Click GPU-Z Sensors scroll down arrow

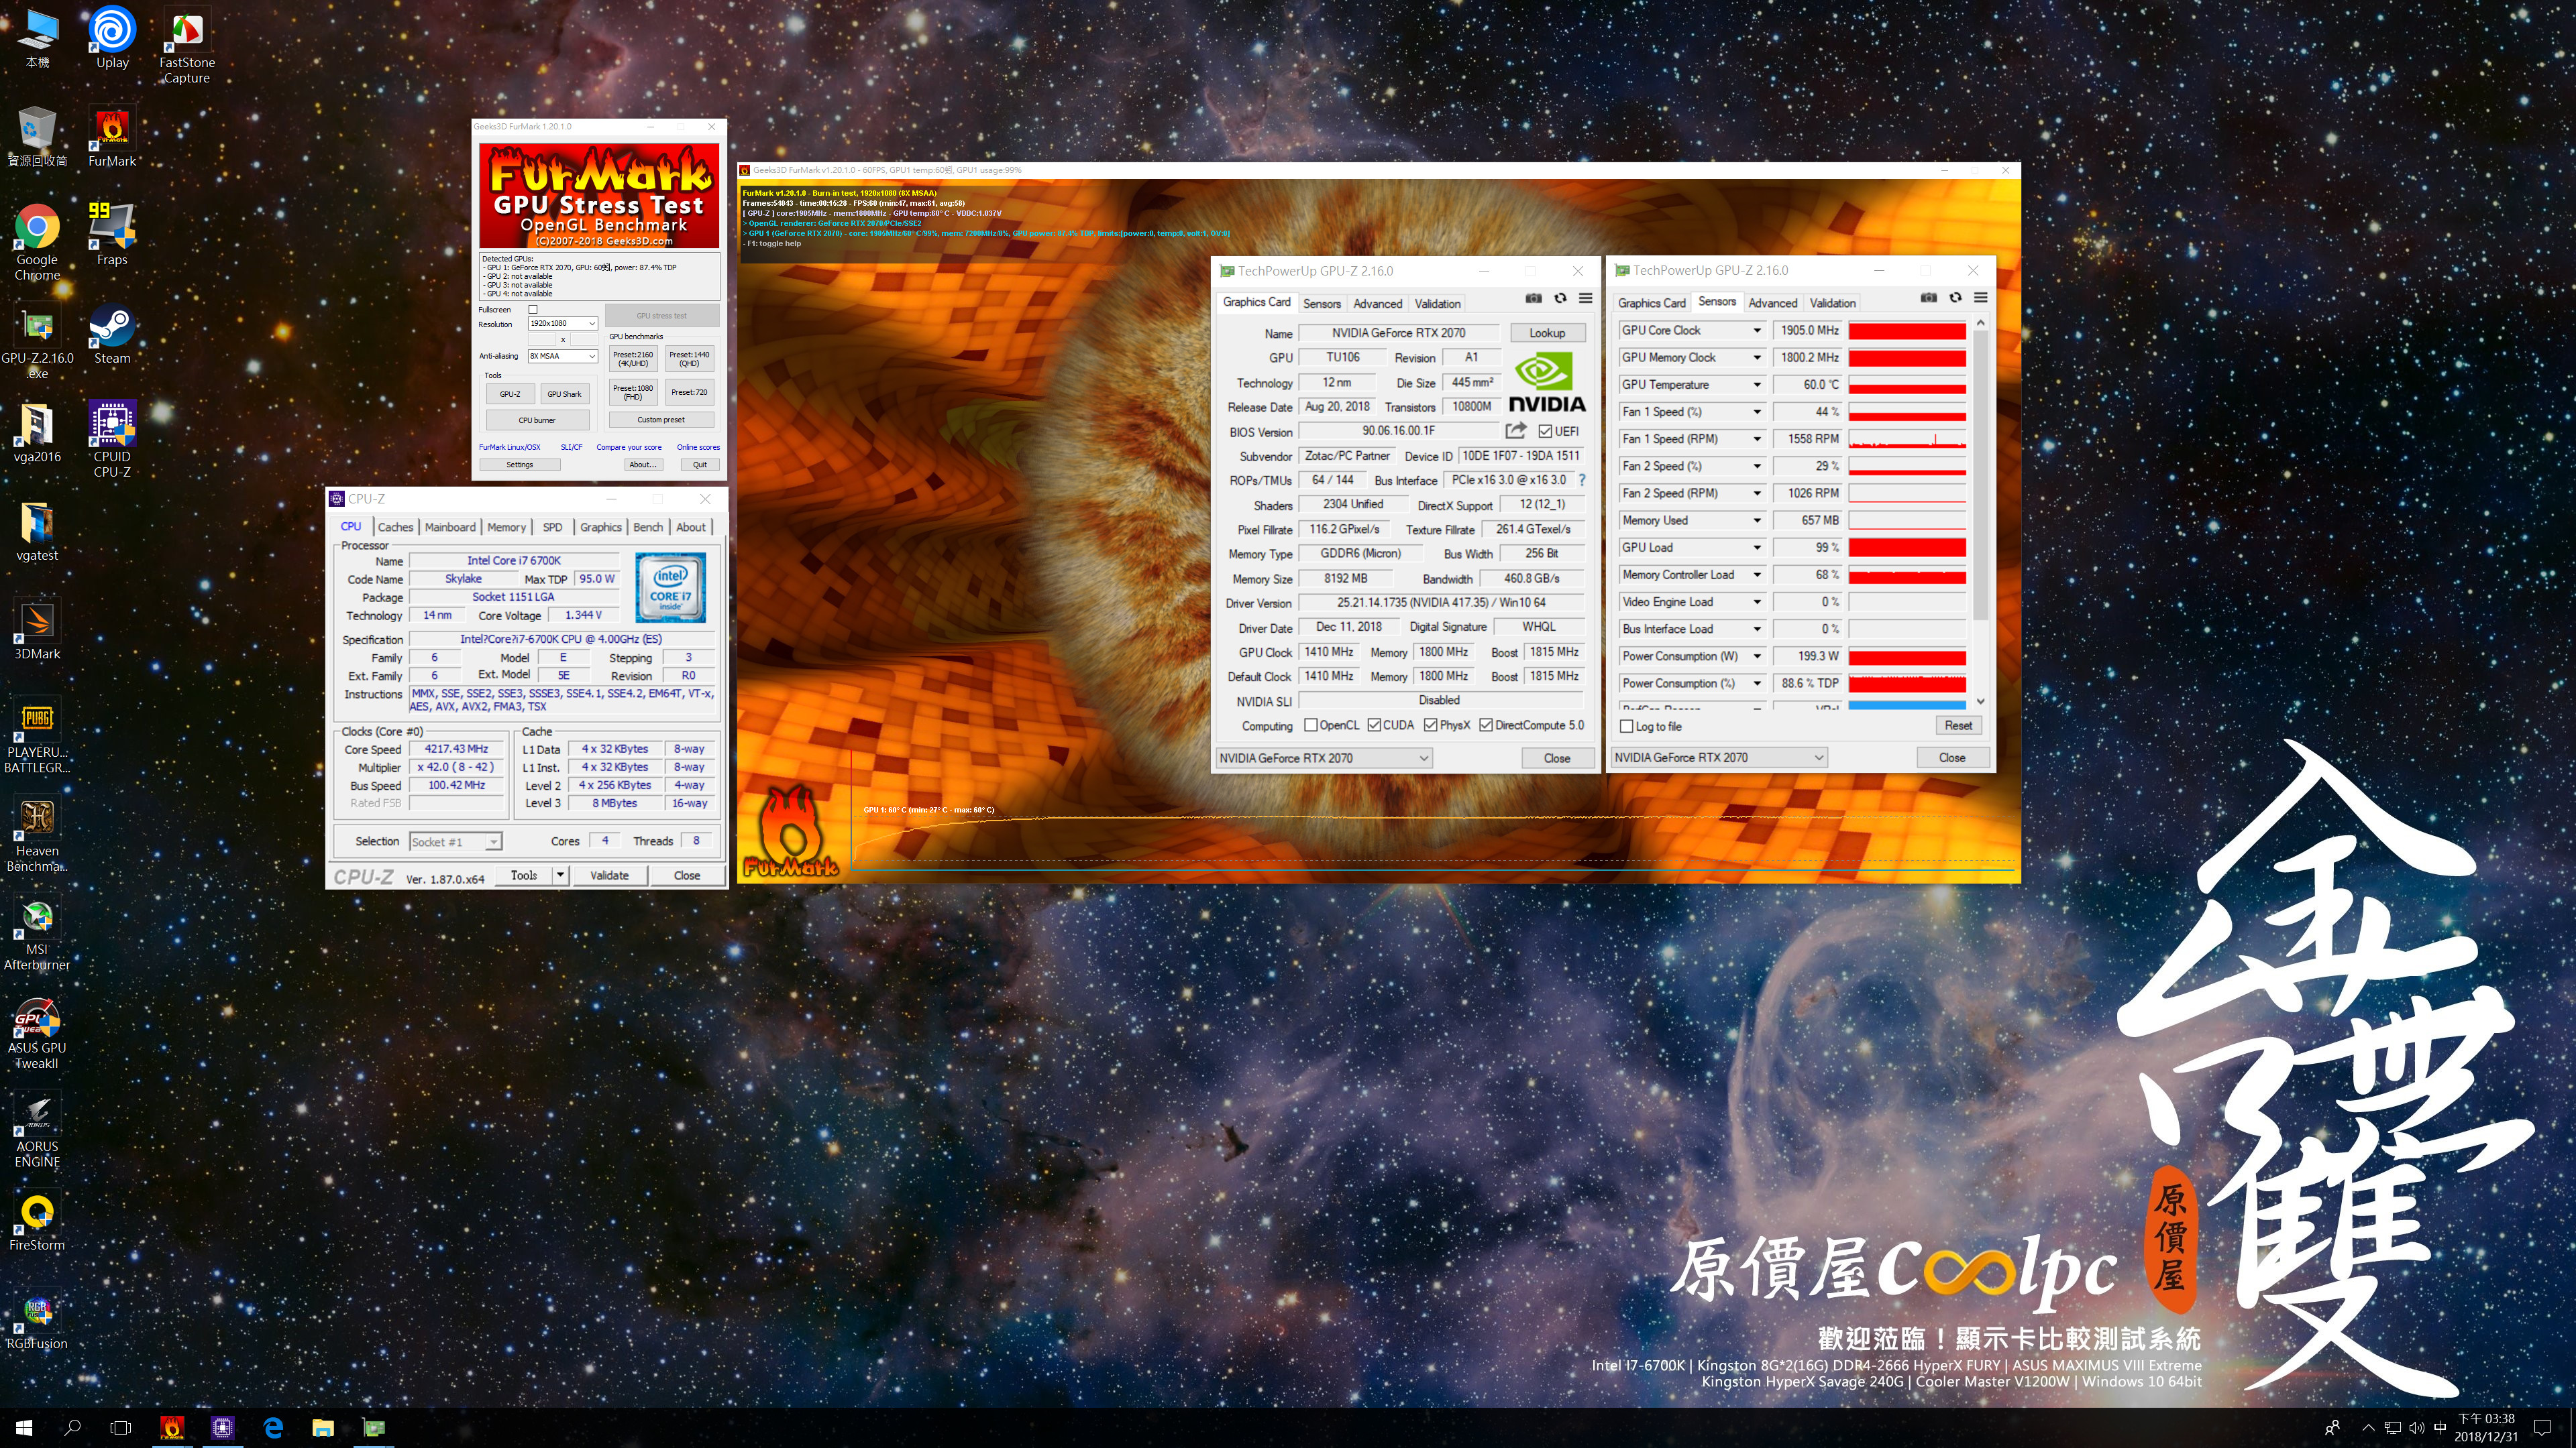point(1980,701)
